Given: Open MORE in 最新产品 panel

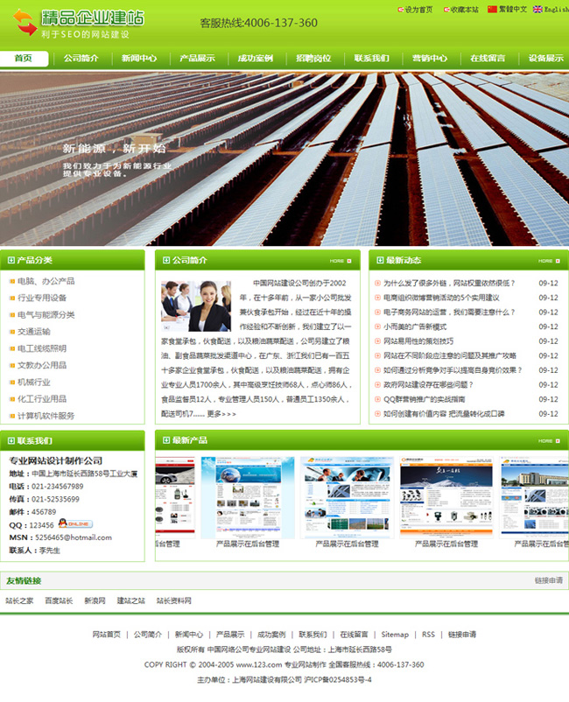Looking at the screenshot, I should click(x=549, y=441).
